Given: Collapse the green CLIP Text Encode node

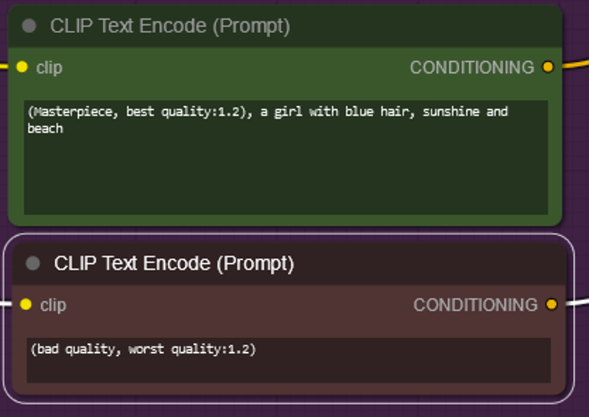Looking at the screenshot, I should [29, 26].
